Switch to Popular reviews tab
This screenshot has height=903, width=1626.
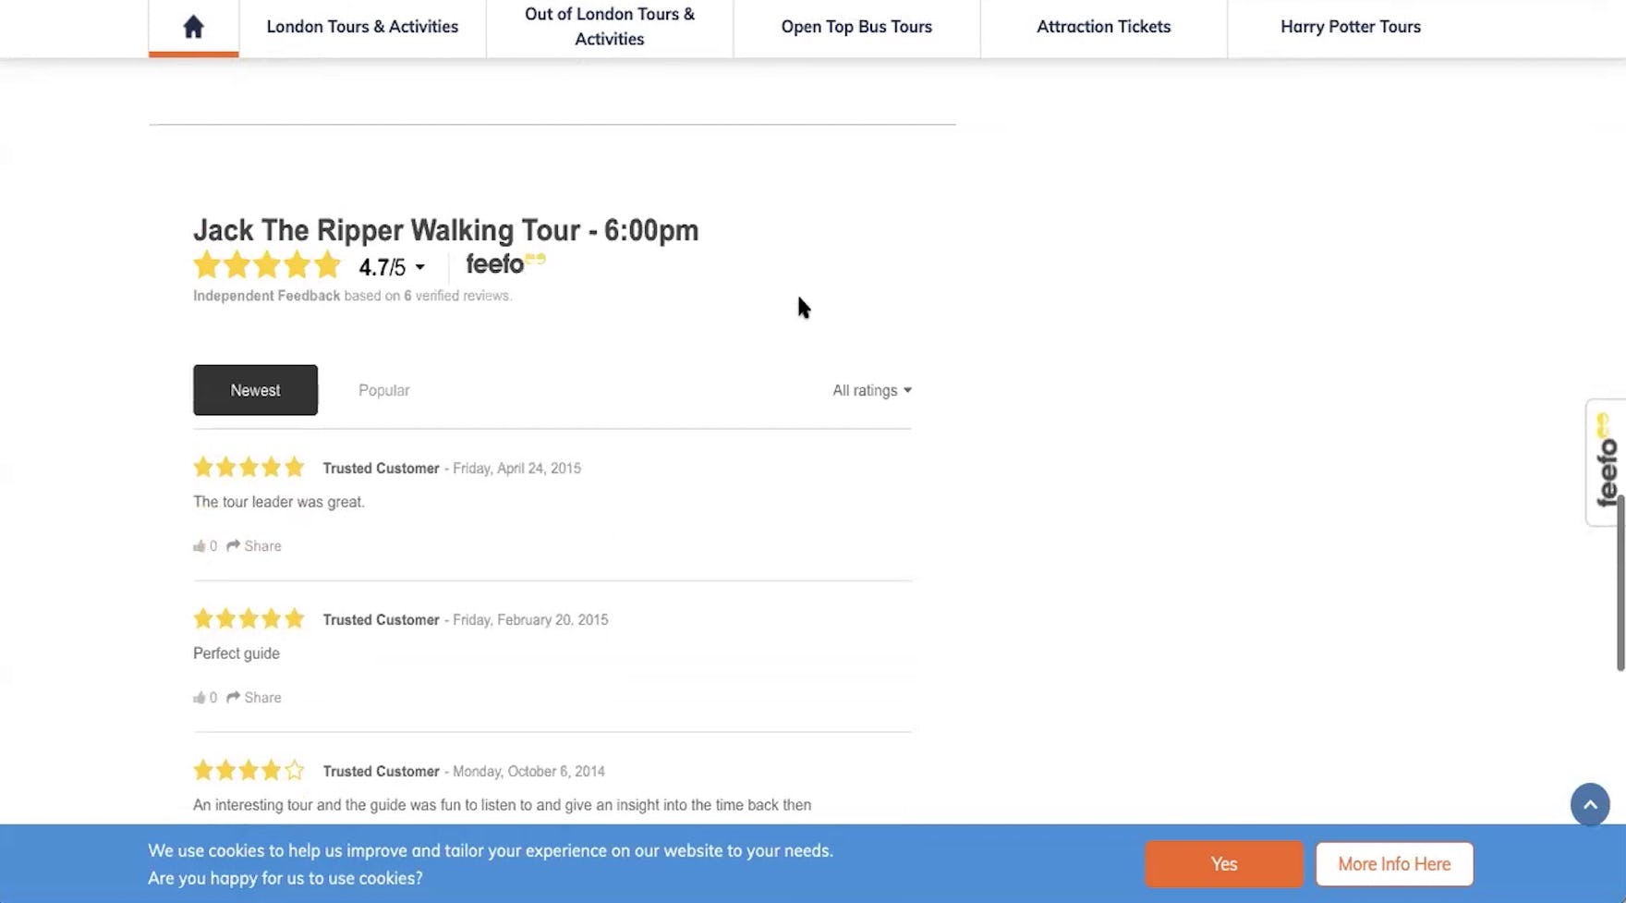(x=383, y=390)
